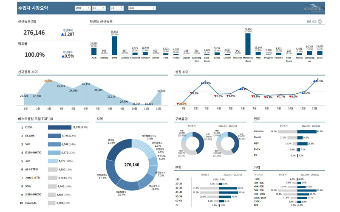340x212 pixels.
Task: Select the 대구광역시 7.2% donut segment
Action: (153, 171)
